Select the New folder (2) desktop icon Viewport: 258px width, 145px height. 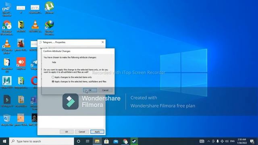pos(7,65)
